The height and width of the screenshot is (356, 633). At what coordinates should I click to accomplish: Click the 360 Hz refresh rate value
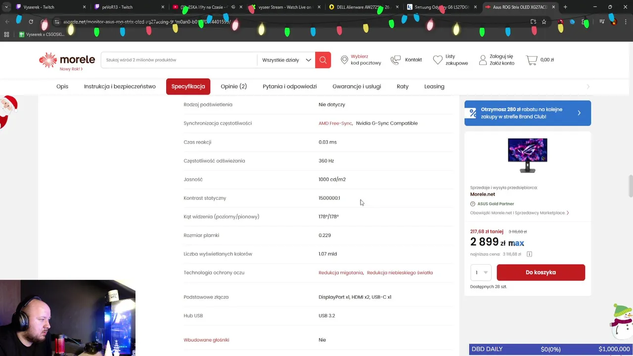coord(326,161)
